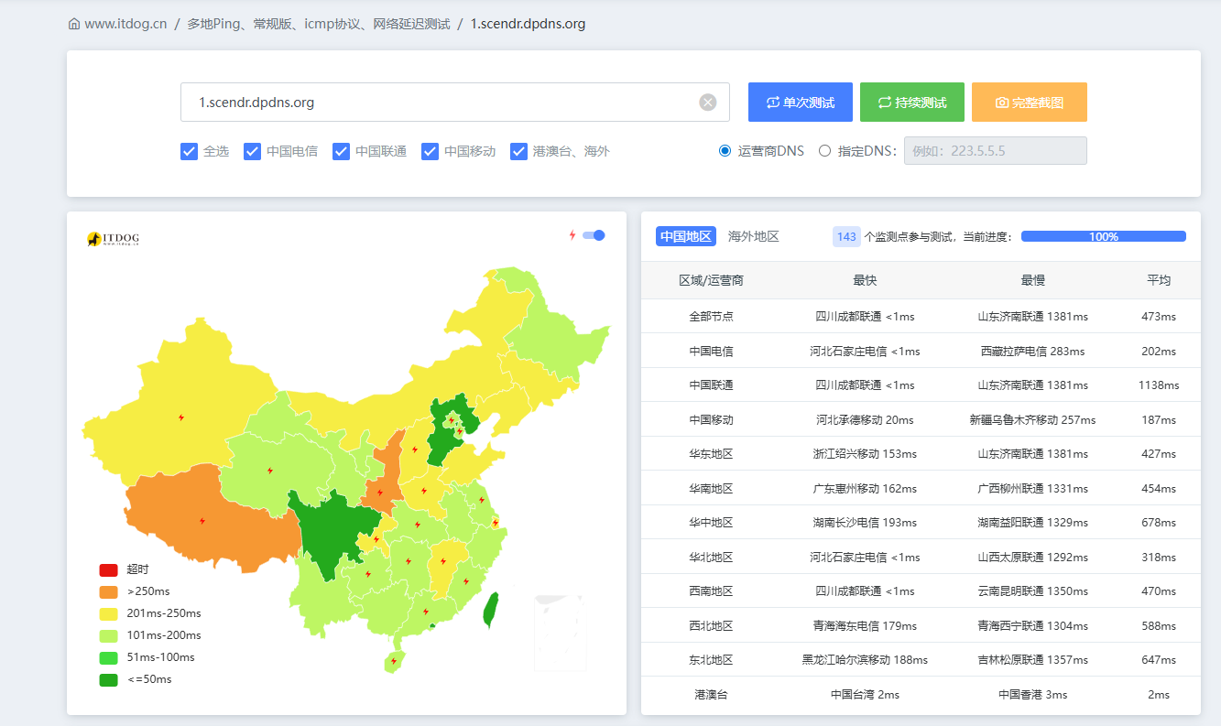Click the 101ms-200ms legend swatch
The width and height of the screenshot is (1221, 726).
point(109,635)
